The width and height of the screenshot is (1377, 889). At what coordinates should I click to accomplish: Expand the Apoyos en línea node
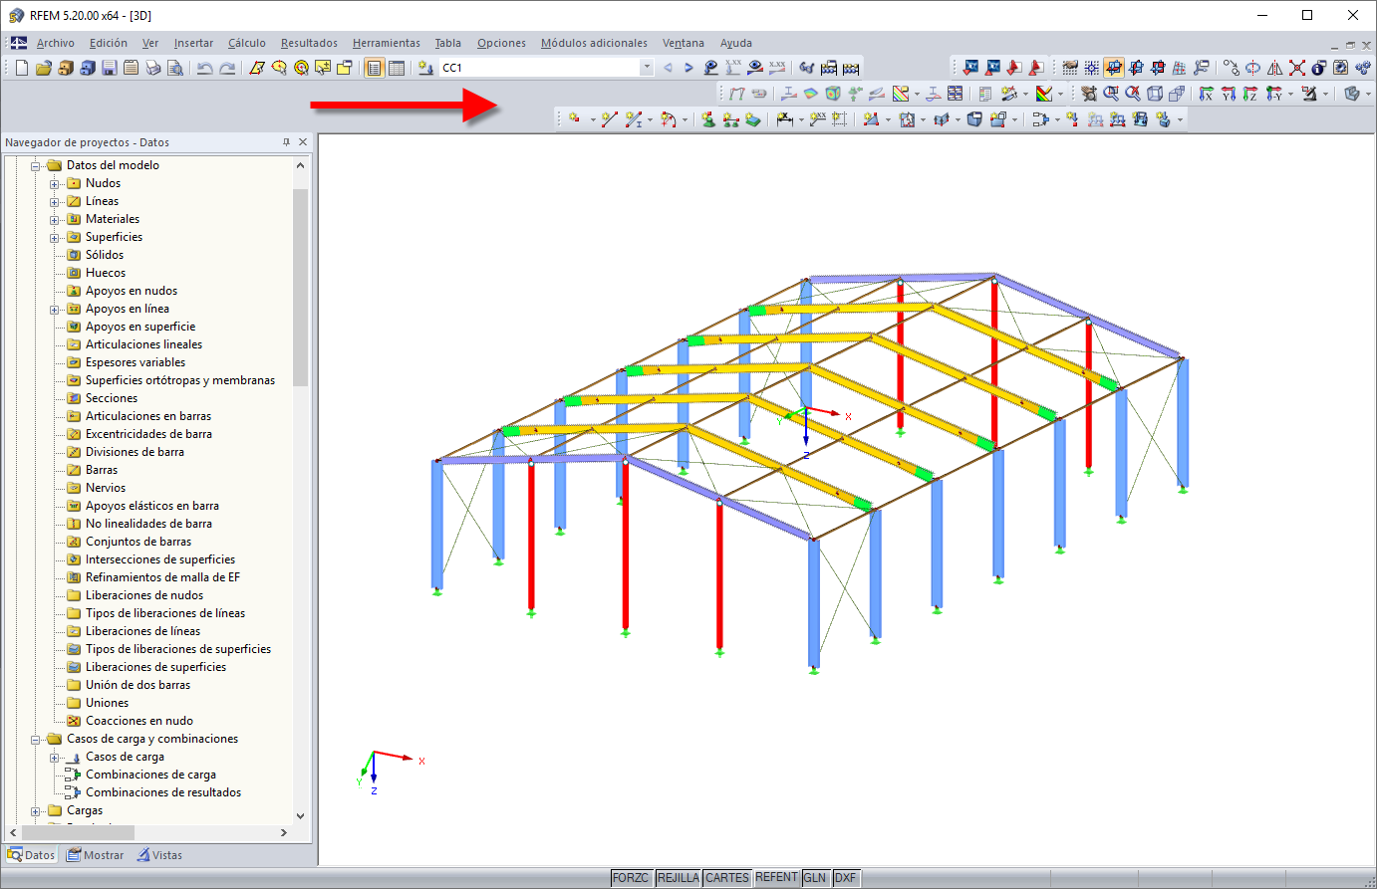pyautogui.click(x=55, y=310)
